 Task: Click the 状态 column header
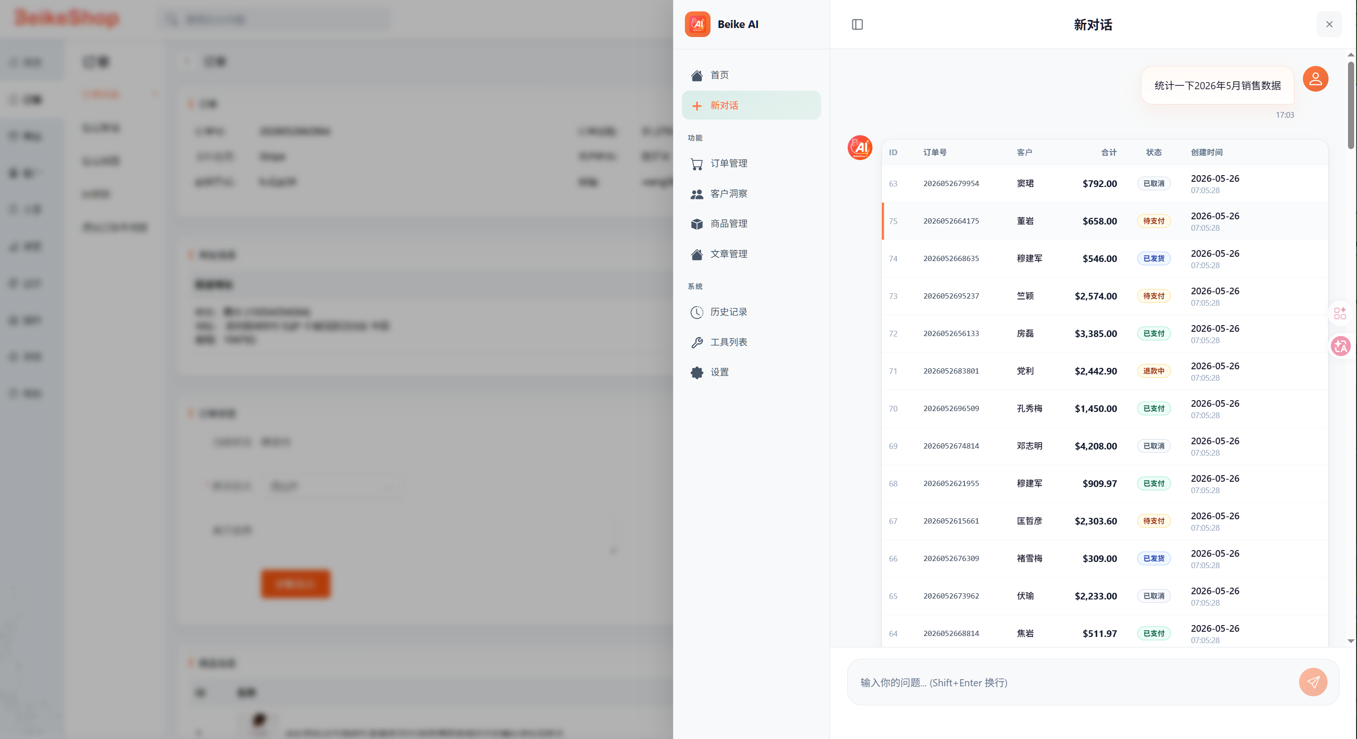[x=1154, y=152]
